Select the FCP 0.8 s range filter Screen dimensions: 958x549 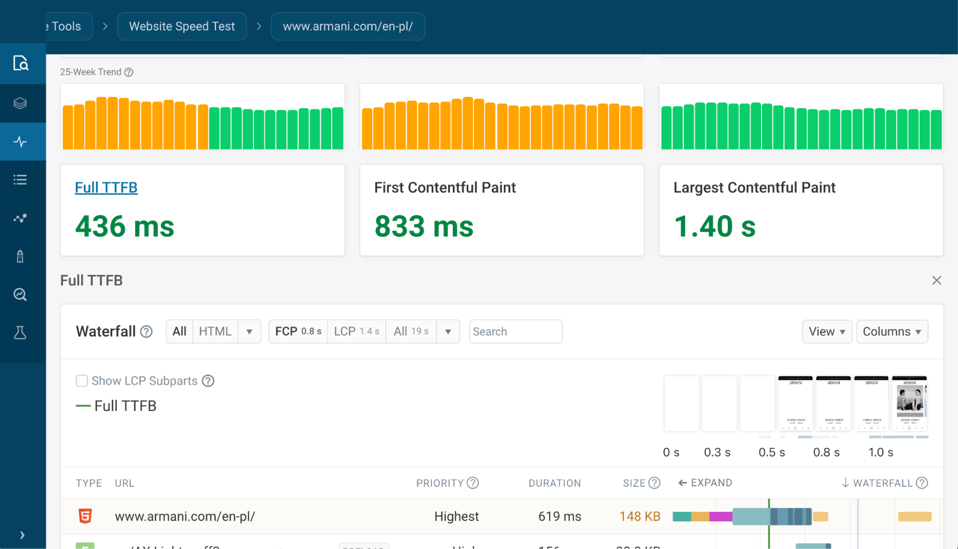[298, 331]
